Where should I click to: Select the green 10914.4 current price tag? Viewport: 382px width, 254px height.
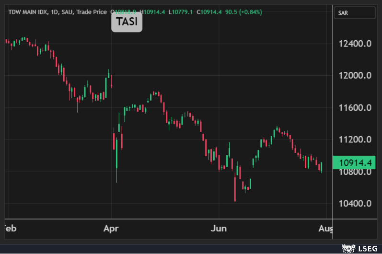point(355,163)
